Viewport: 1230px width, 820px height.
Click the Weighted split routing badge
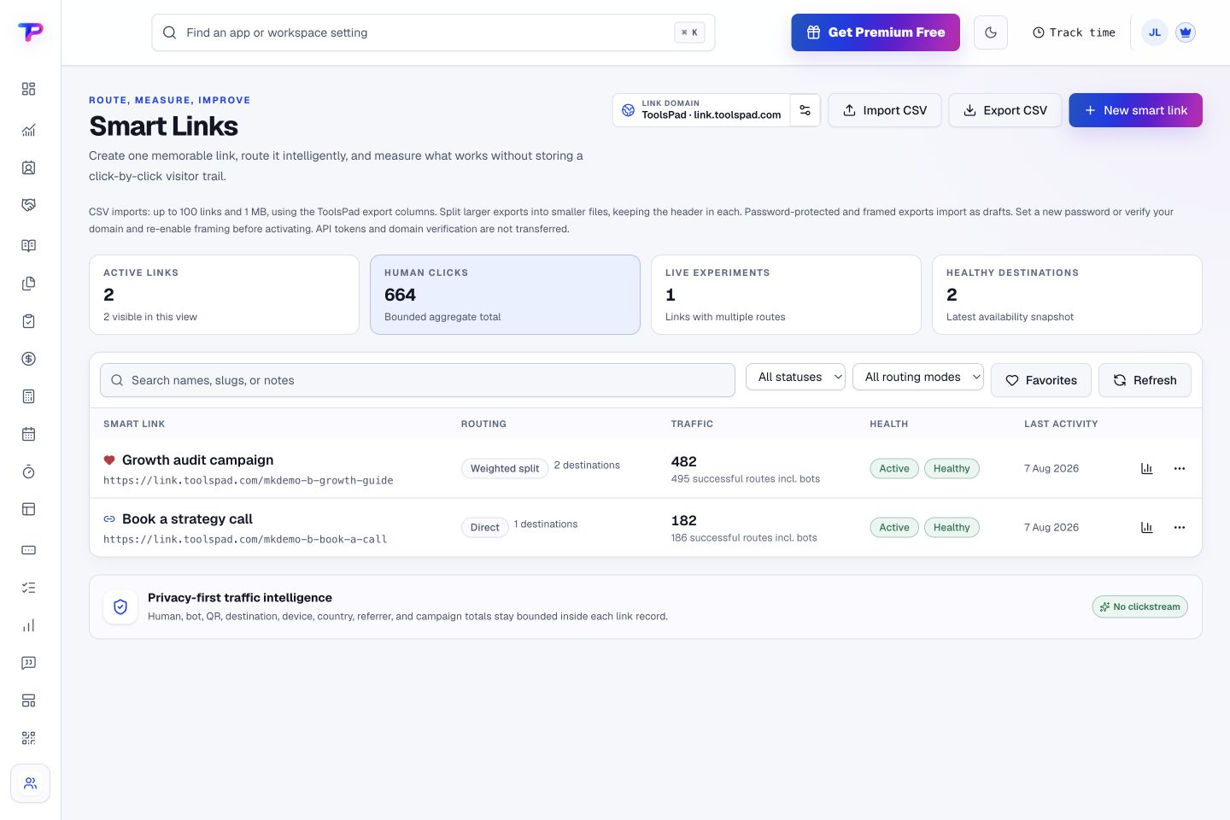[x=505, y=468]
